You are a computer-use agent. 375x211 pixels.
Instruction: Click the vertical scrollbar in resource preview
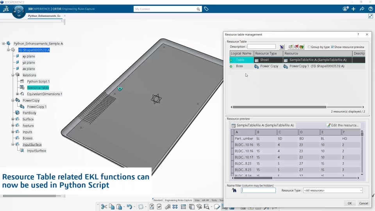tap(362, 134)
